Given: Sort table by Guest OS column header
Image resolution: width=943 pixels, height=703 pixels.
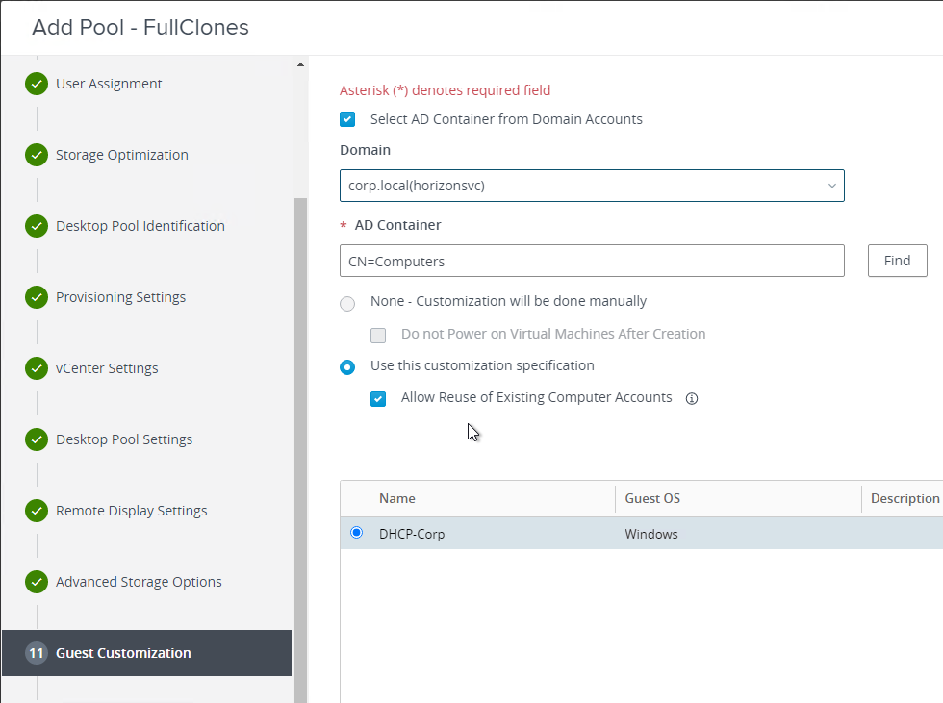Looking at the screenshot, I should (x=652, y=498).
